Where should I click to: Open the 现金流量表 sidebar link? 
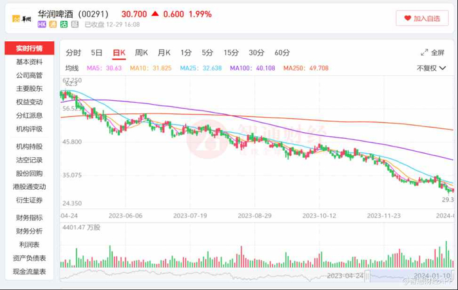point(29,271)
